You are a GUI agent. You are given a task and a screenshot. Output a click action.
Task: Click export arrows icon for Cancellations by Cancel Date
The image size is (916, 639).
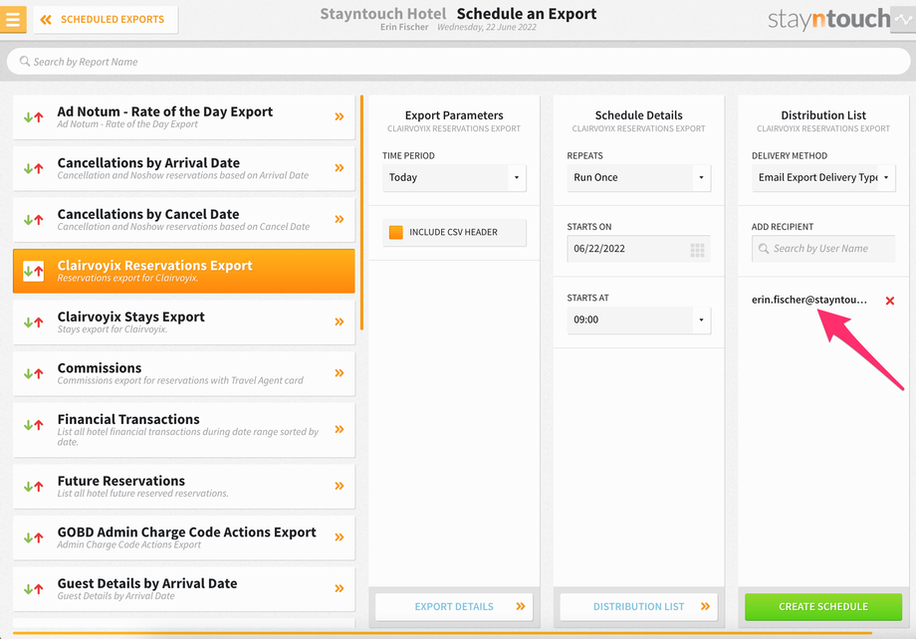point(33,220)
